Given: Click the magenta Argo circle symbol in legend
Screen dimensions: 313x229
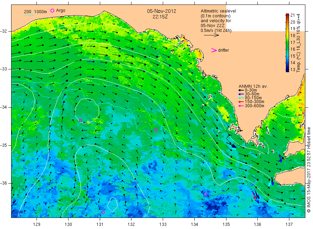Looking at the screenshot, I should coord(52,10).
